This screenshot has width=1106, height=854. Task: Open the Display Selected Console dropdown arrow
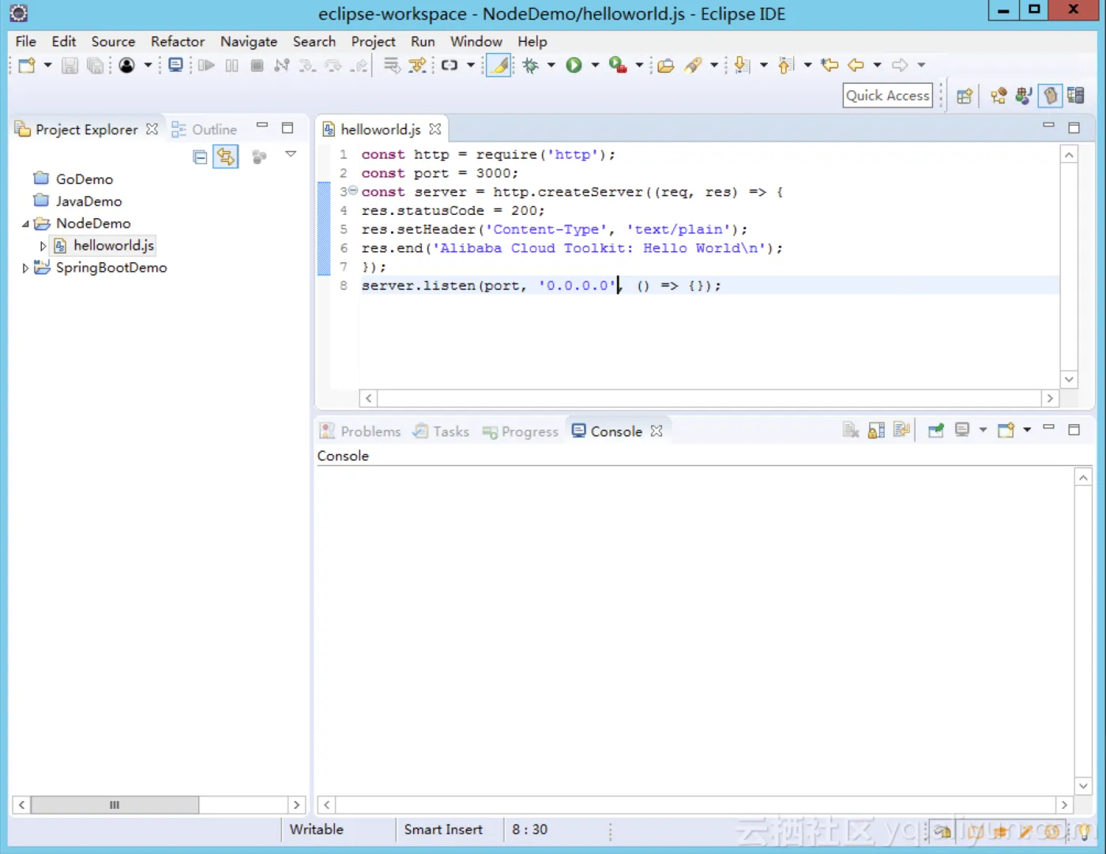(983, 431)
